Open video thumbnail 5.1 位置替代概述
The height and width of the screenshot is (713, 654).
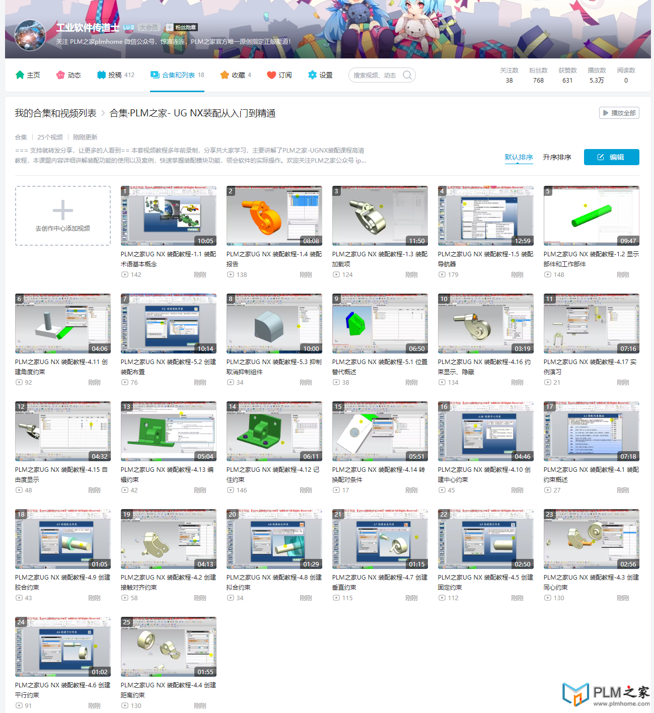380,323
